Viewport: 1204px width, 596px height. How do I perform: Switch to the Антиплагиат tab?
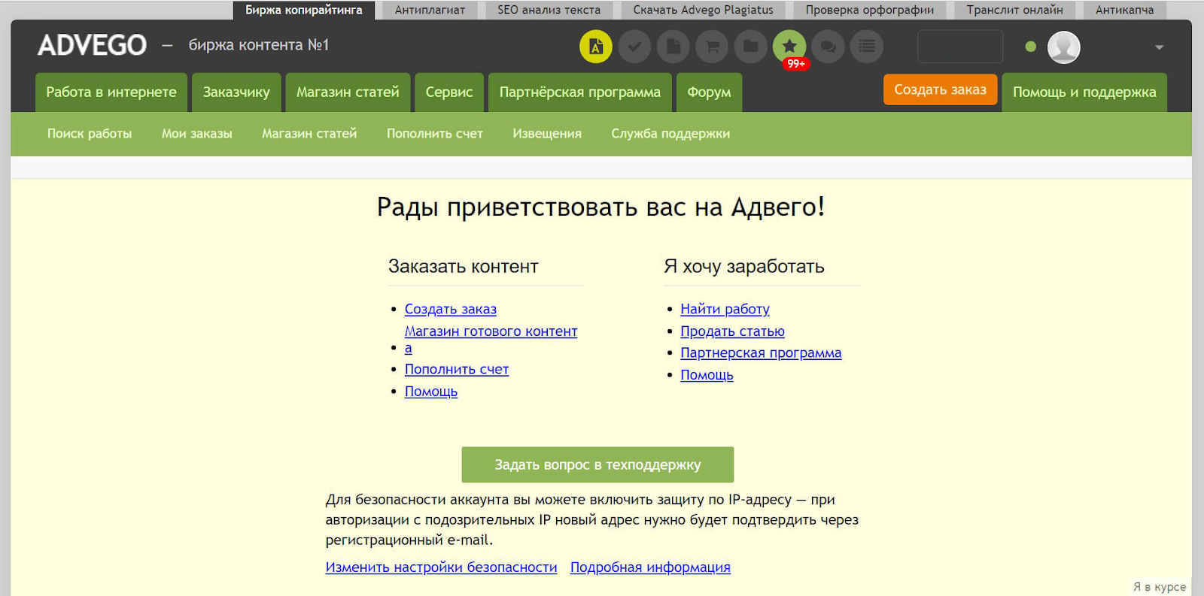[x=430, y=10]
